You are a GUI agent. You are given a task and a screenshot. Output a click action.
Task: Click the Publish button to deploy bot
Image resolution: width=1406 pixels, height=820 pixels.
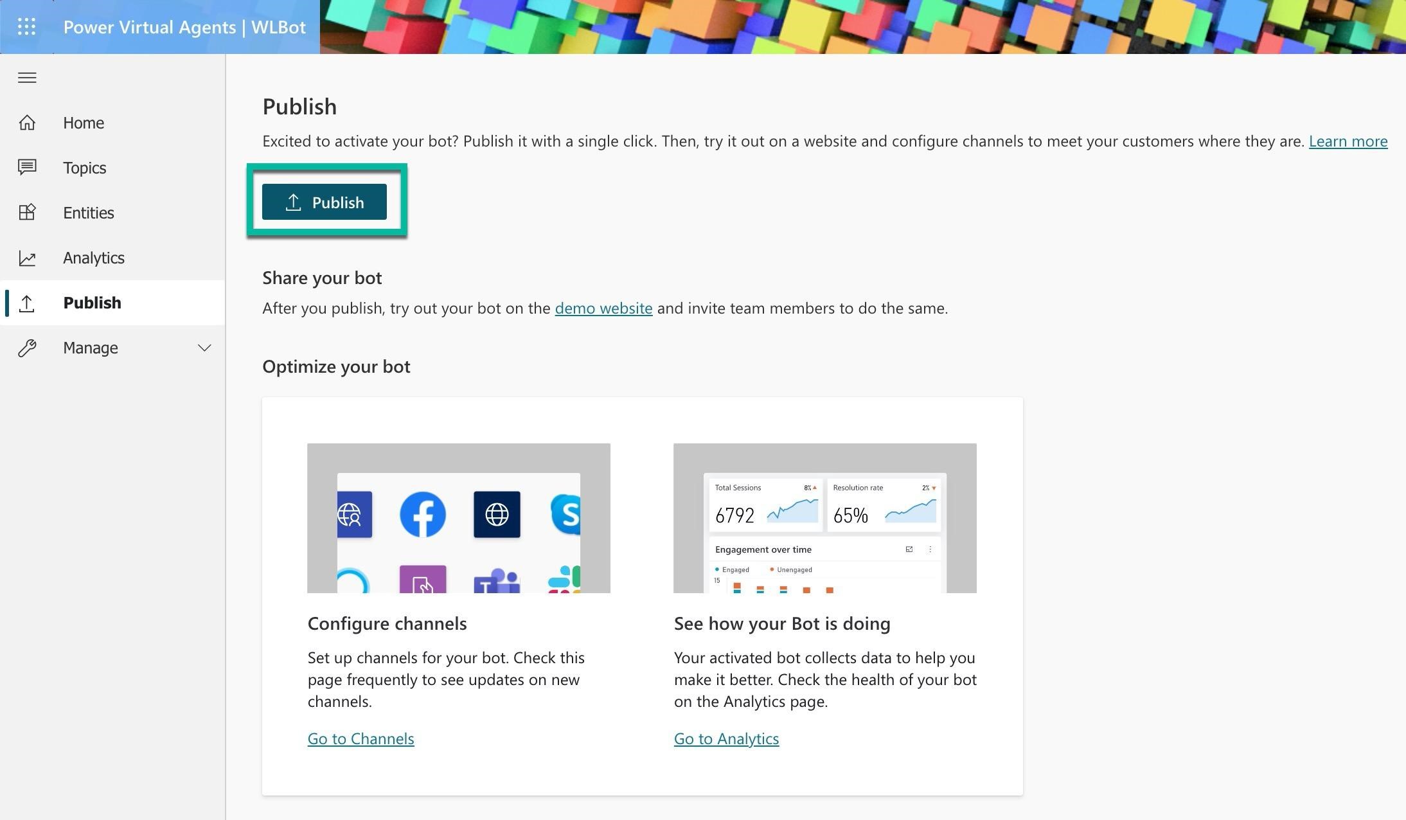(326, 202)
